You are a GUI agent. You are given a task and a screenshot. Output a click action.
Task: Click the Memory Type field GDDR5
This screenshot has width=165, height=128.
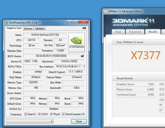pyautogui.click(x=33, y=82)
